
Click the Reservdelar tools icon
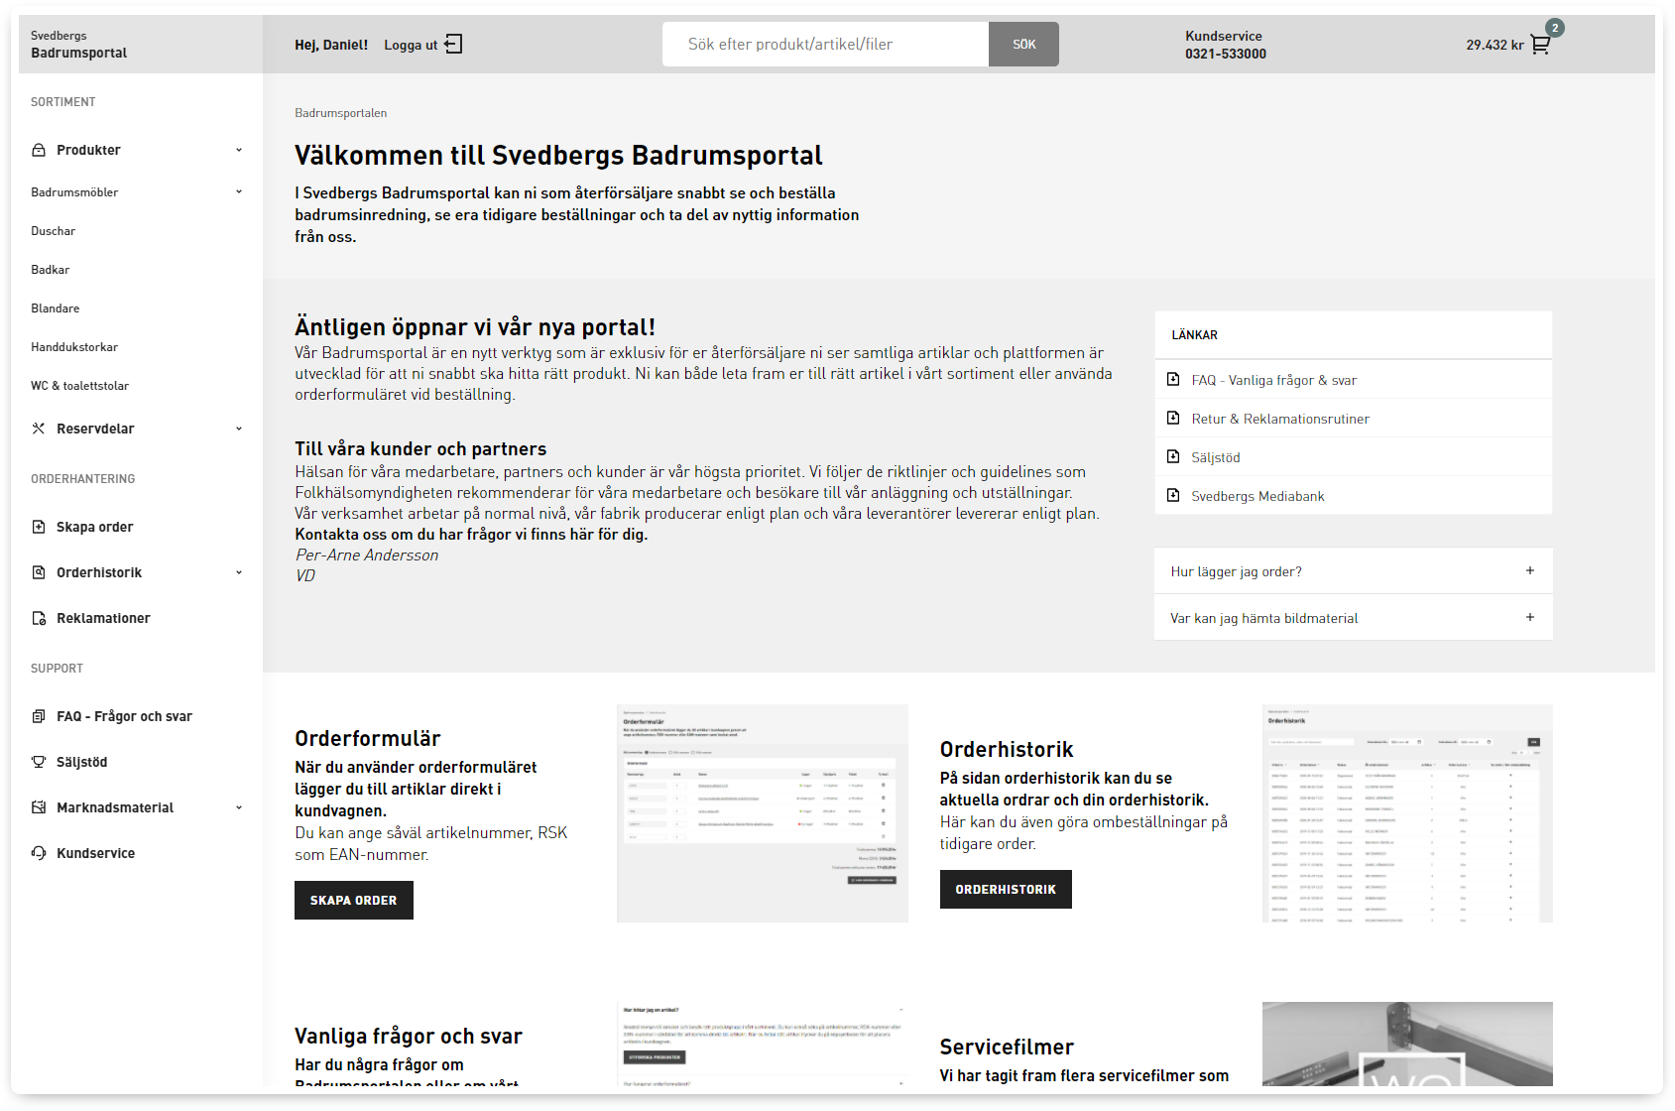(39, 429)
